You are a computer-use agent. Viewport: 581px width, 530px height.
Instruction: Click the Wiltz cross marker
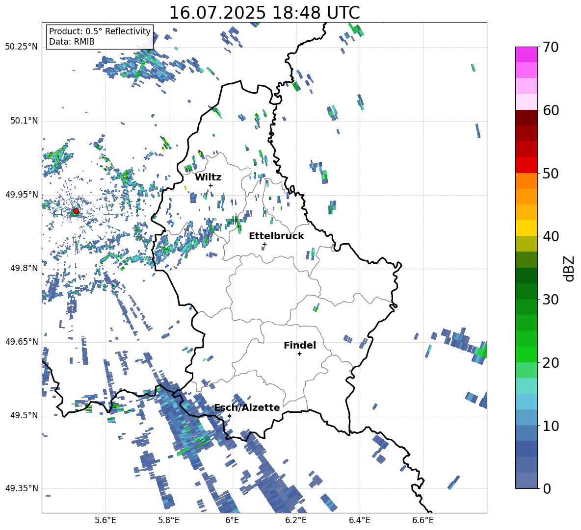point(211,185)
